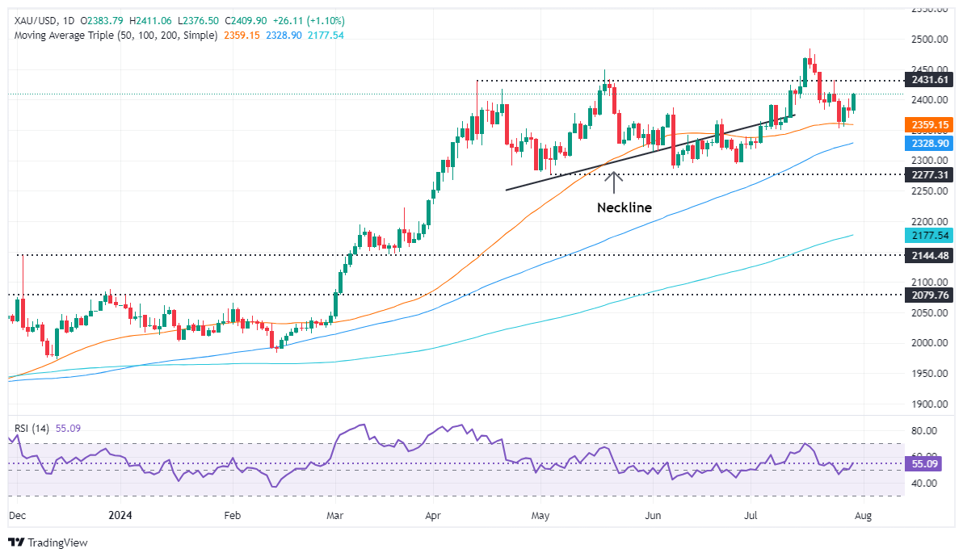The width and height of the screenshot is (963, 557).
Task: Click the Aug label on time axis
Action: click(x=863, y=515)
